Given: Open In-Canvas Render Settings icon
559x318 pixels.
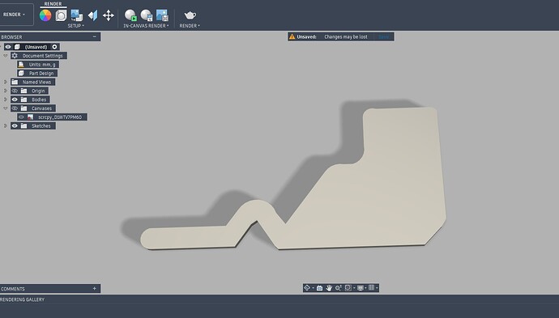Looking at the screenshot, I should [147, 15].
